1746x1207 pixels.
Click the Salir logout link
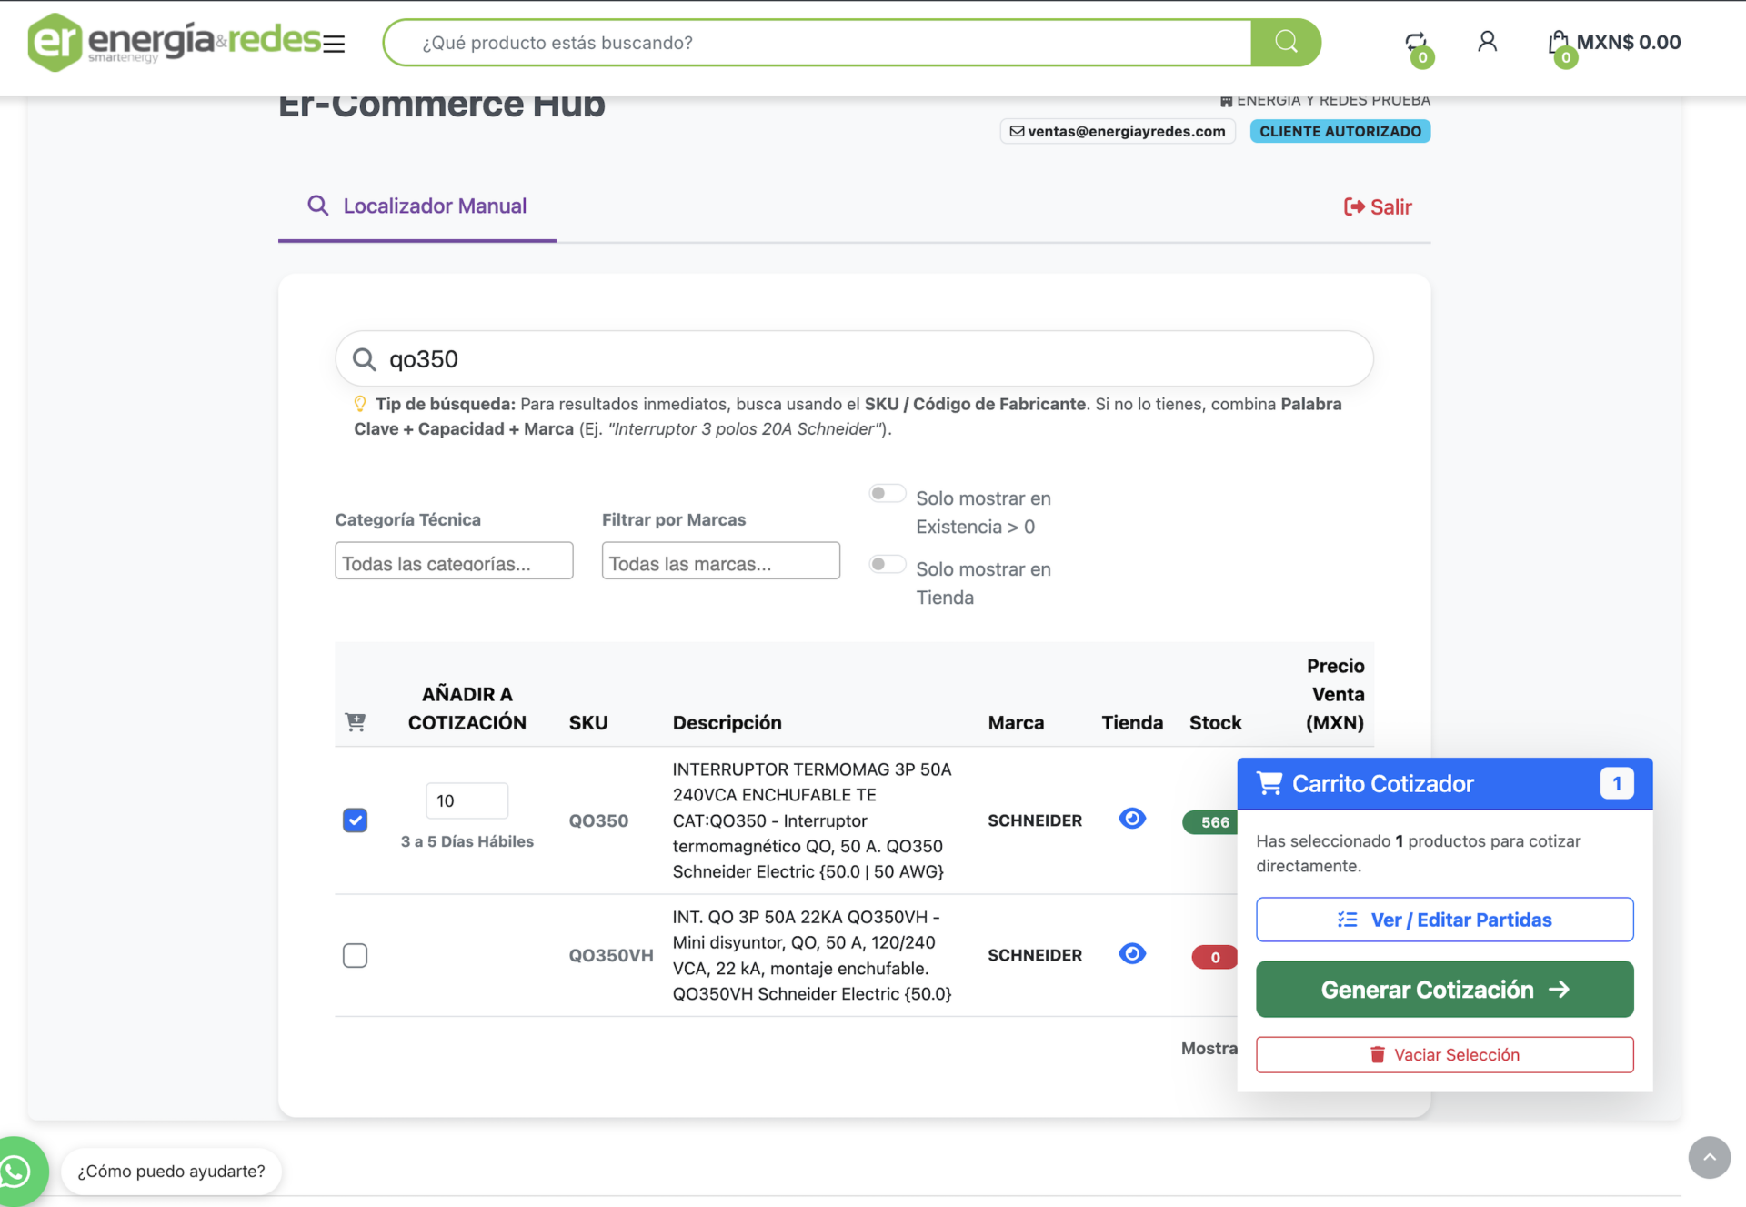tap(1378, 207)
